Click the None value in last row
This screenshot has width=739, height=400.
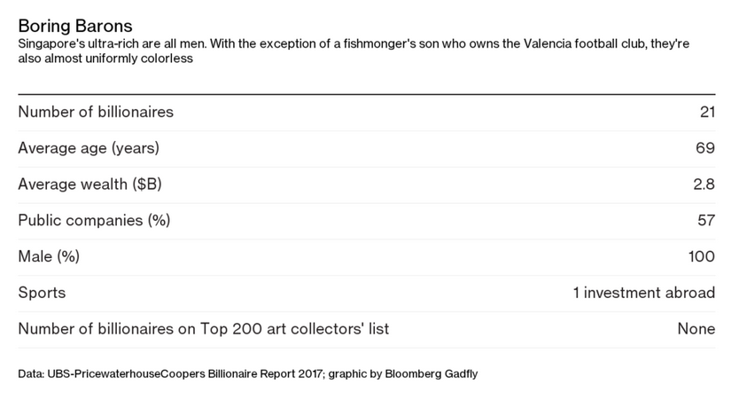point(696,329)
